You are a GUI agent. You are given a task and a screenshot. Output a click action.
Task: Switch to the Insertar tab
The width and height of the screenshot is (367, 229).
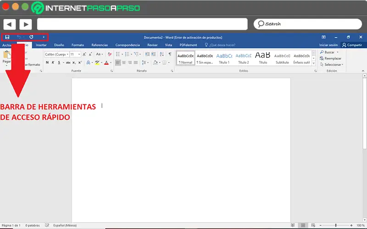tap(41, 45)
